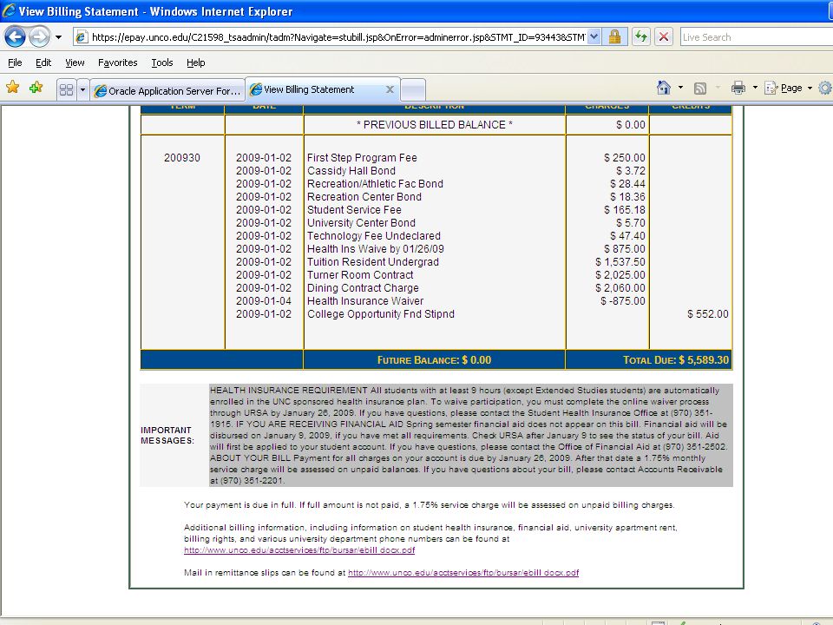
Task: Open the Quick Tabs grid icon
Action: pyautogui.click(x=67, y=89)
